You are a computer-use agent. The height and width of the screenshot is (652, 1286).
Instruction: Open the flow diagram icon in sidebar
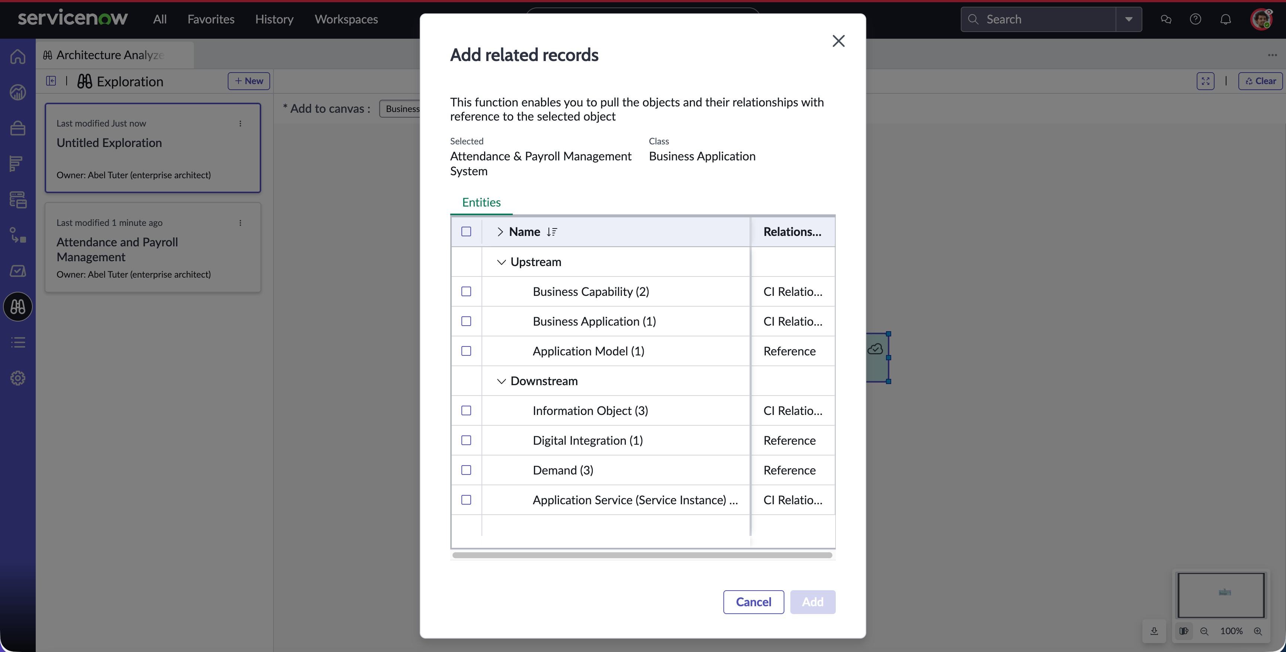click(18, 235)
